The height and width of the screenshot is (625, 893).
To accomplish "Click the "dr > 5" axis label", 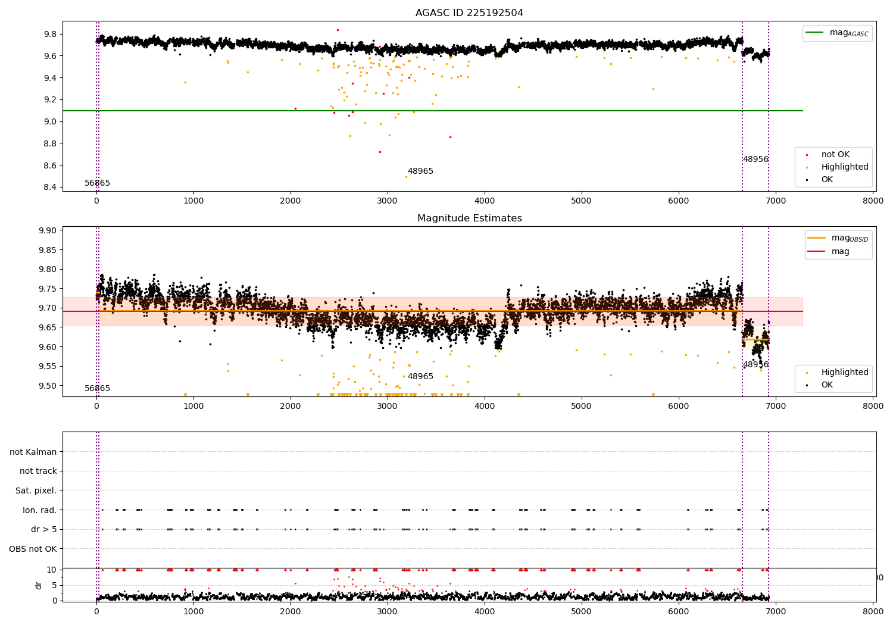I will point(44,530).
